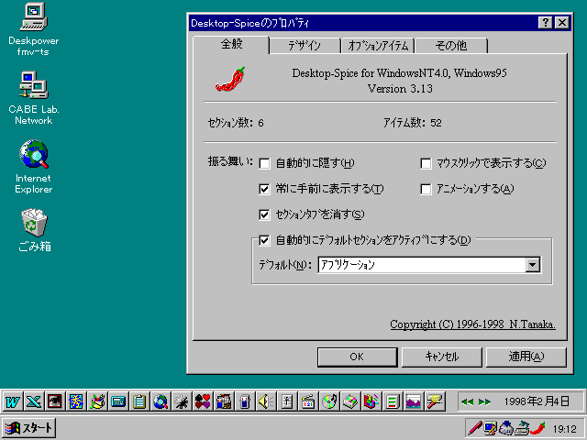Open the green-red bar list icon
Image resolution: width=587 pixels, height=440 pixels.
(393, 401)
